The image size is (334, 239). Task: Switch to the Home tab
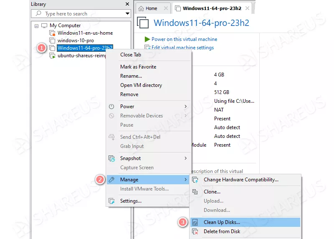[x=153, y=8]
